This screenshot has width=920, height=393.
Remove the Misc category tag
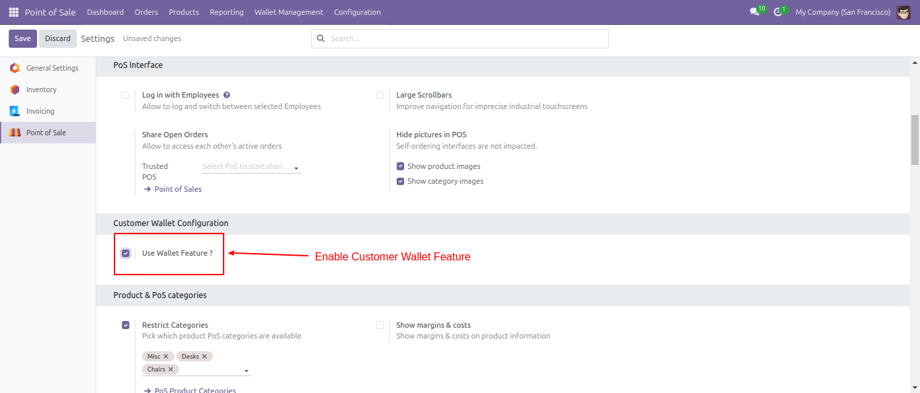coord(166,357)
